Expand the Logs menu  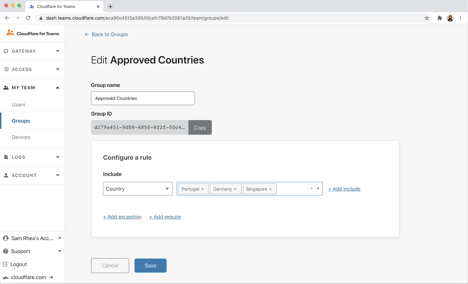(x=58, y=157)
